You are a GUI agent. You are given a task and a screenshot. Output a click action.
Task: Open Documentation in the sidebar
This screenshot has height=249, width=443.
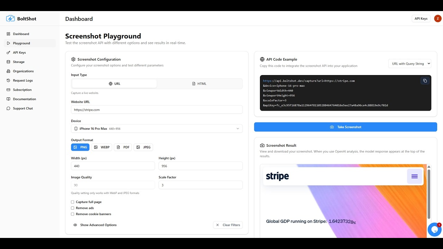pos(30,99)
